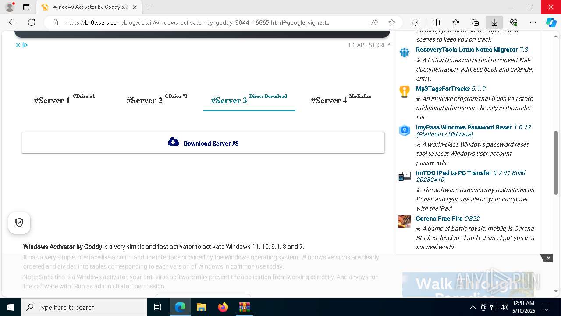Open the network status icon
This screenshot has width=561, height=316.
[494, 307]
